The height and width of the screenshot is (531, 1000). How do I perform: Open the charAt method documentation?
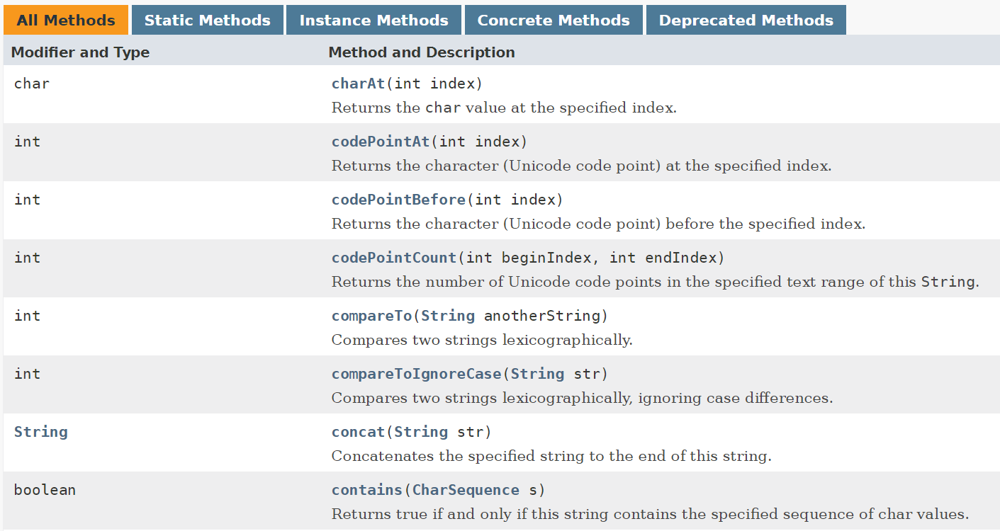pos(358,83)
